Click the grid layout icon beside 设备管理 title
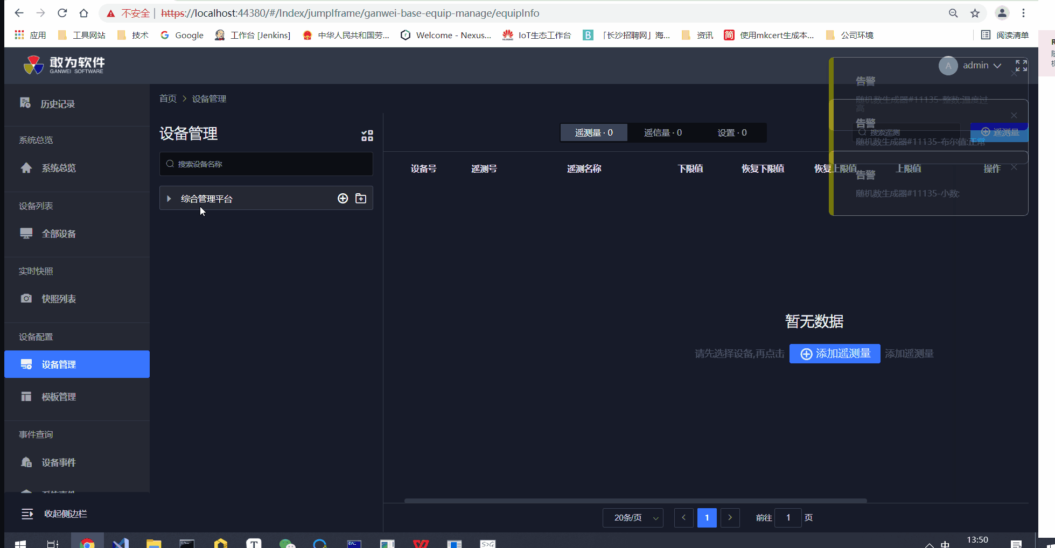This screenshot has width=1055, height=548. 367,136
